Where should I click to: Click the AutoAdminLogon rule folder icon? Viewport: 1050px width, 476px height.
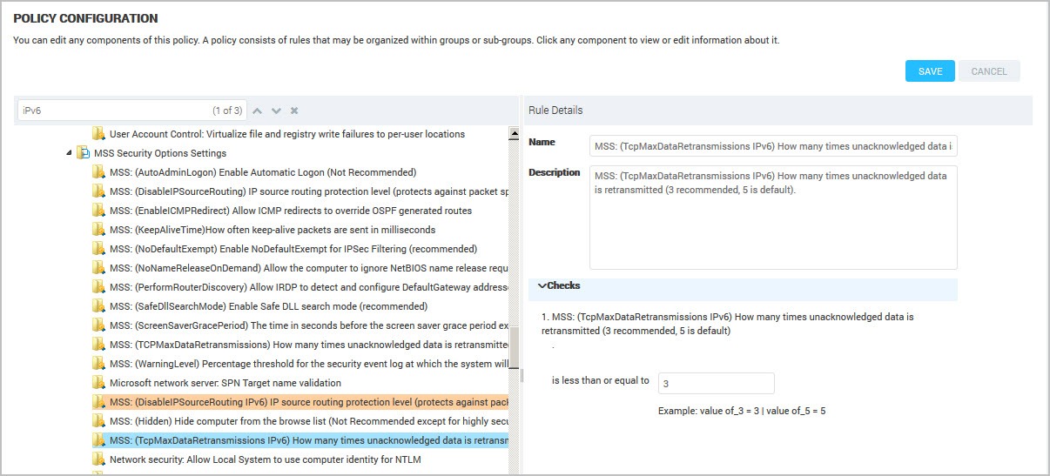pyautogui.click(x=99, y=172)
